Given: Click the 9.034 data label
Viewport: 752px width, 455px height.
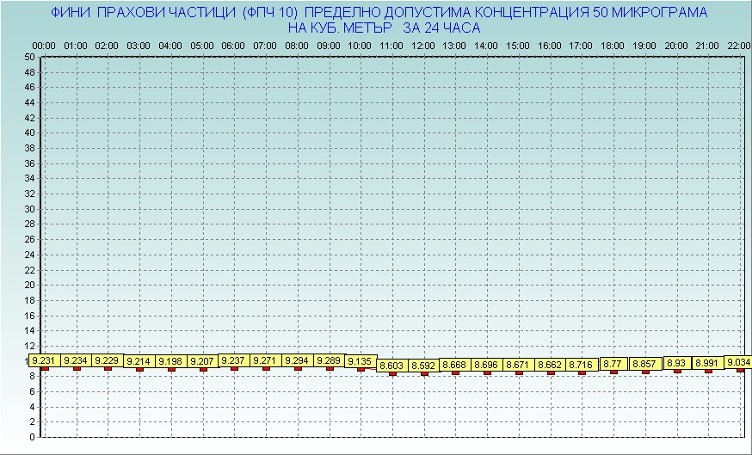Looking at the screenshot, I should (738, 362).
